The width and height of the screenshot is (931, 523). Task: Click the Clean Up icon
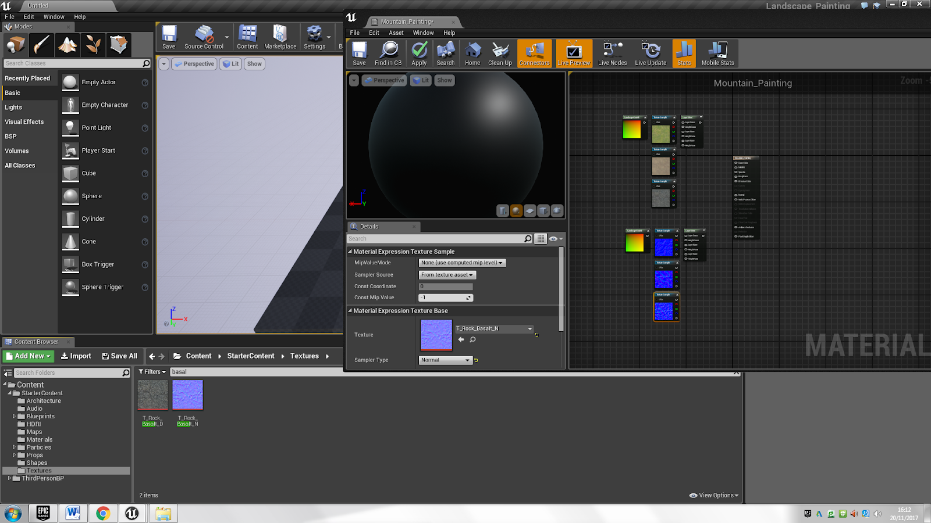tap(500, 54)
